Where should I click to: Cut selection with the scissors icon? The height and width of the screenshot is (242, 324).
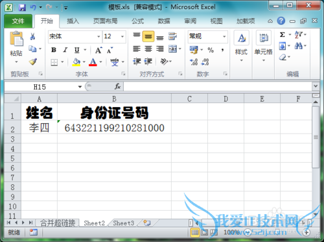point(32,36)
